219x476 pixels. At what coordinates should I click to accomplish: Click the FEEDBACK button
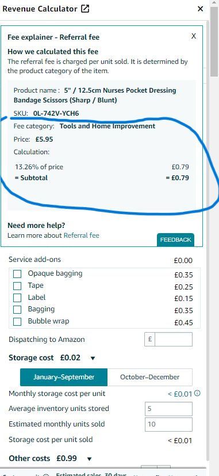pos(176,240)
